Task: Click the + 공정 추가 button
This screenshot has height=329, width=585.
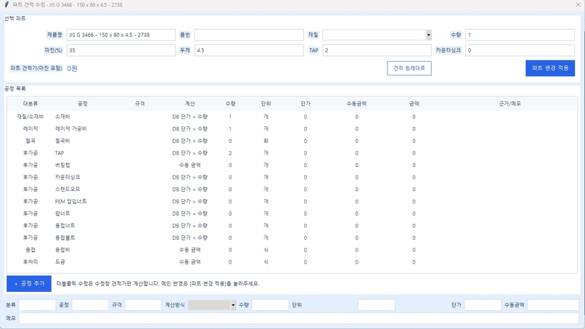Action: pos(29,284)
